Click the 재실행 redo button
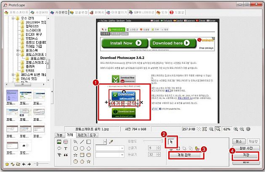Image resolution: width=265 pixels, height=172 pixels. (x=253, y=141)
